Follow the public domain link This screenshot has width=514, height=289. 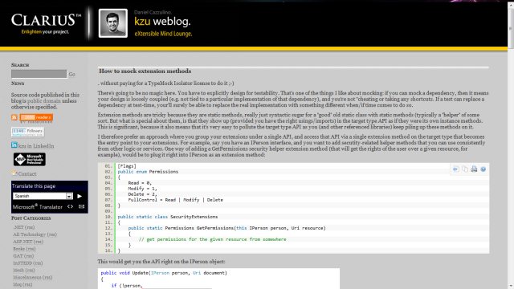44,101
